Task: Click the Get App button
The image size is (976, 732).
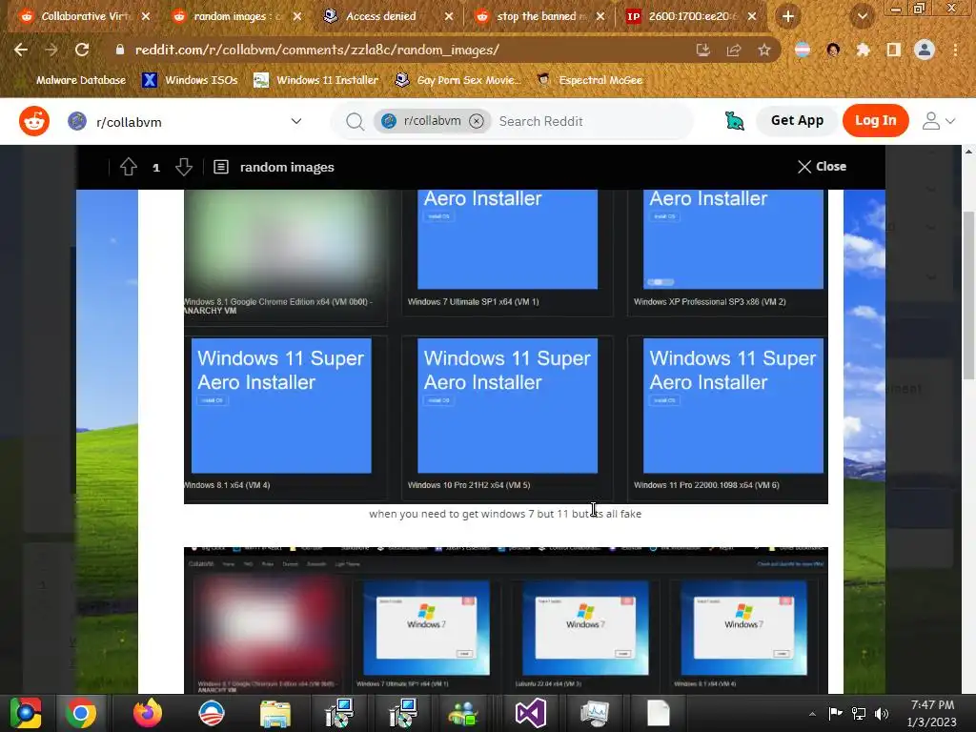Action: point(797,121)
